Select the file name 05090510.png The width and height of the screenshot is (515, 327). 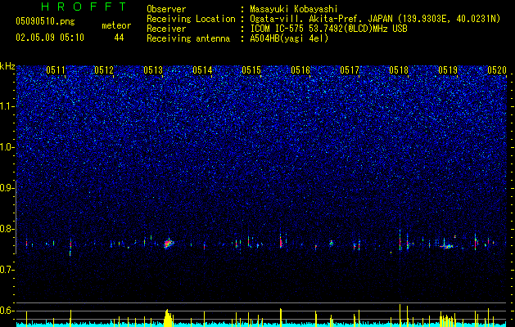pyautogui.click(x=45, y=22)
